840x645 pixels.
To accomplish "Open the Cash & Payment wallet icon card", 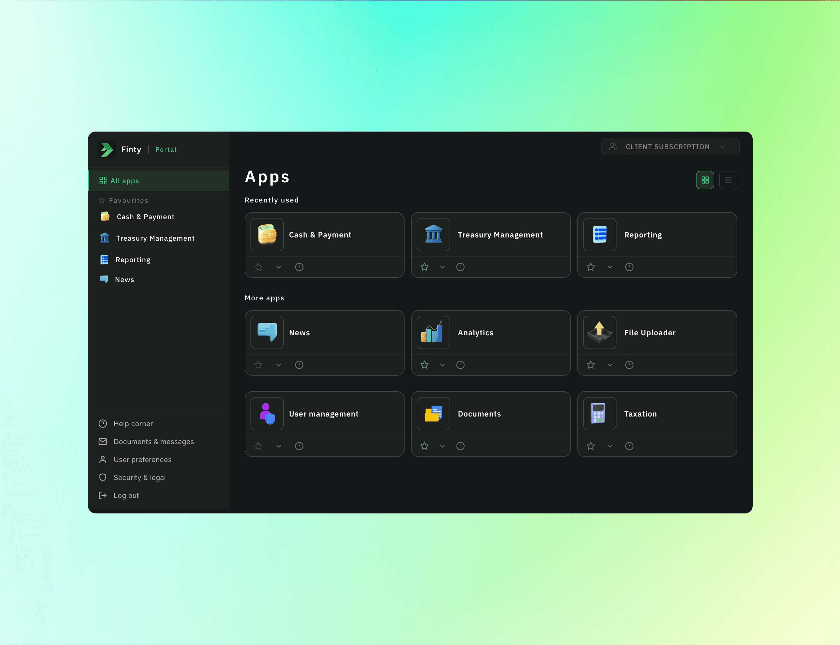I will click(x=267, y=235).
